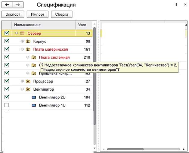
Task: Click the Вентилятор 1U item icon
Action: coord(34,105)
